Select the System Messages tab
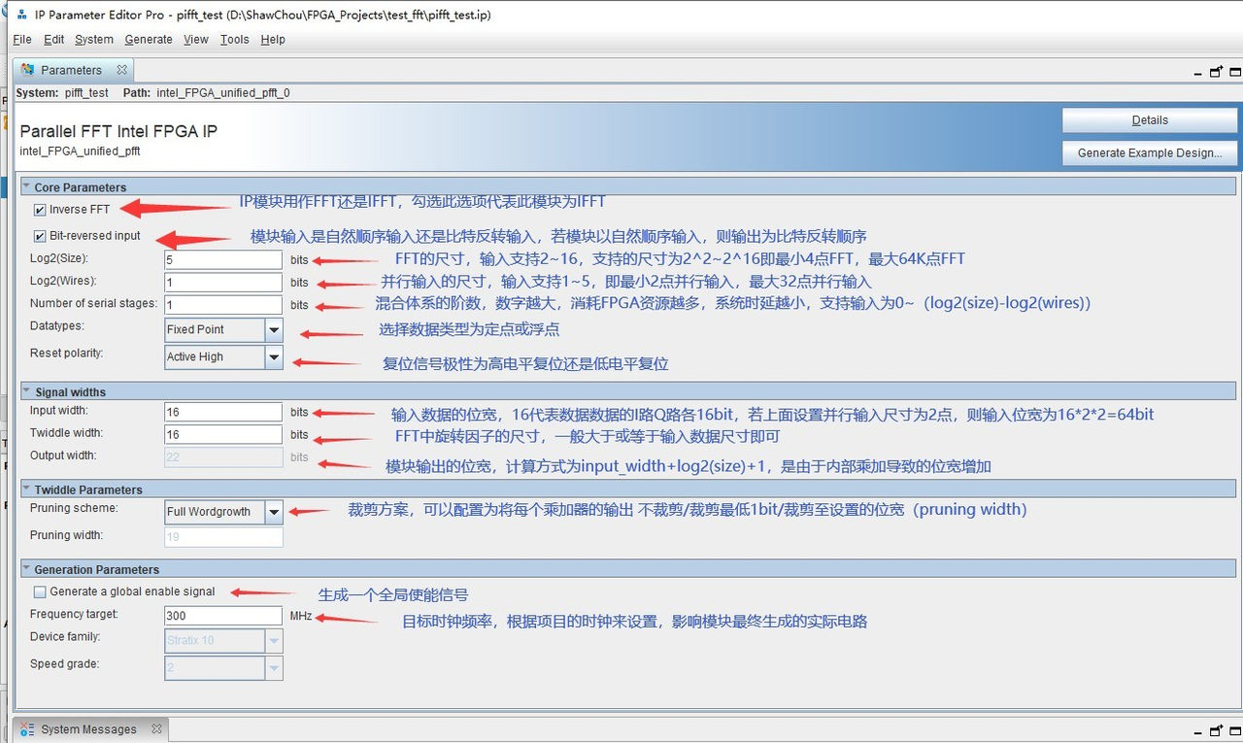Image resolution: width=1243 pixels, height=743 pixels. coord(88,729)
